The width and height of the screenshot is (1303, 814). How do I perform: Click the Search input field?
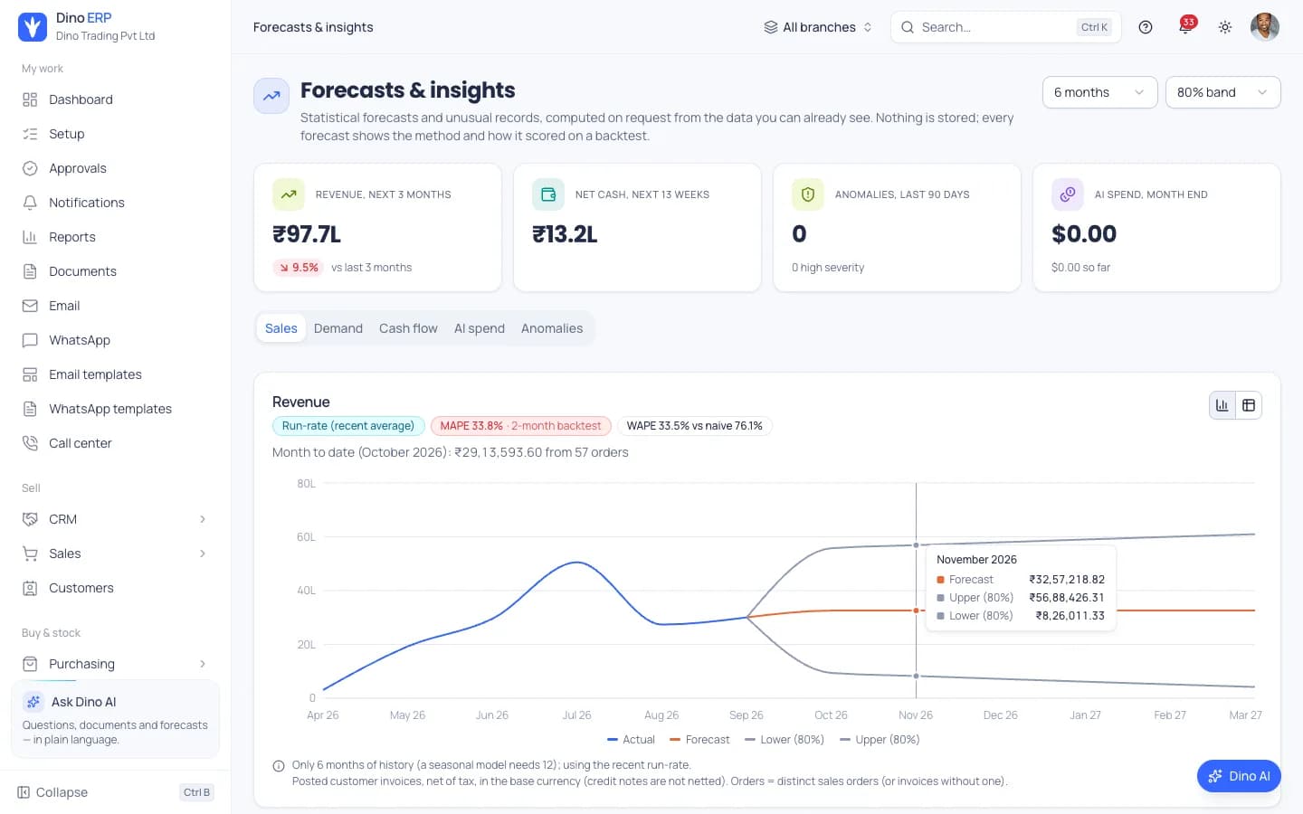point(1005,27)
